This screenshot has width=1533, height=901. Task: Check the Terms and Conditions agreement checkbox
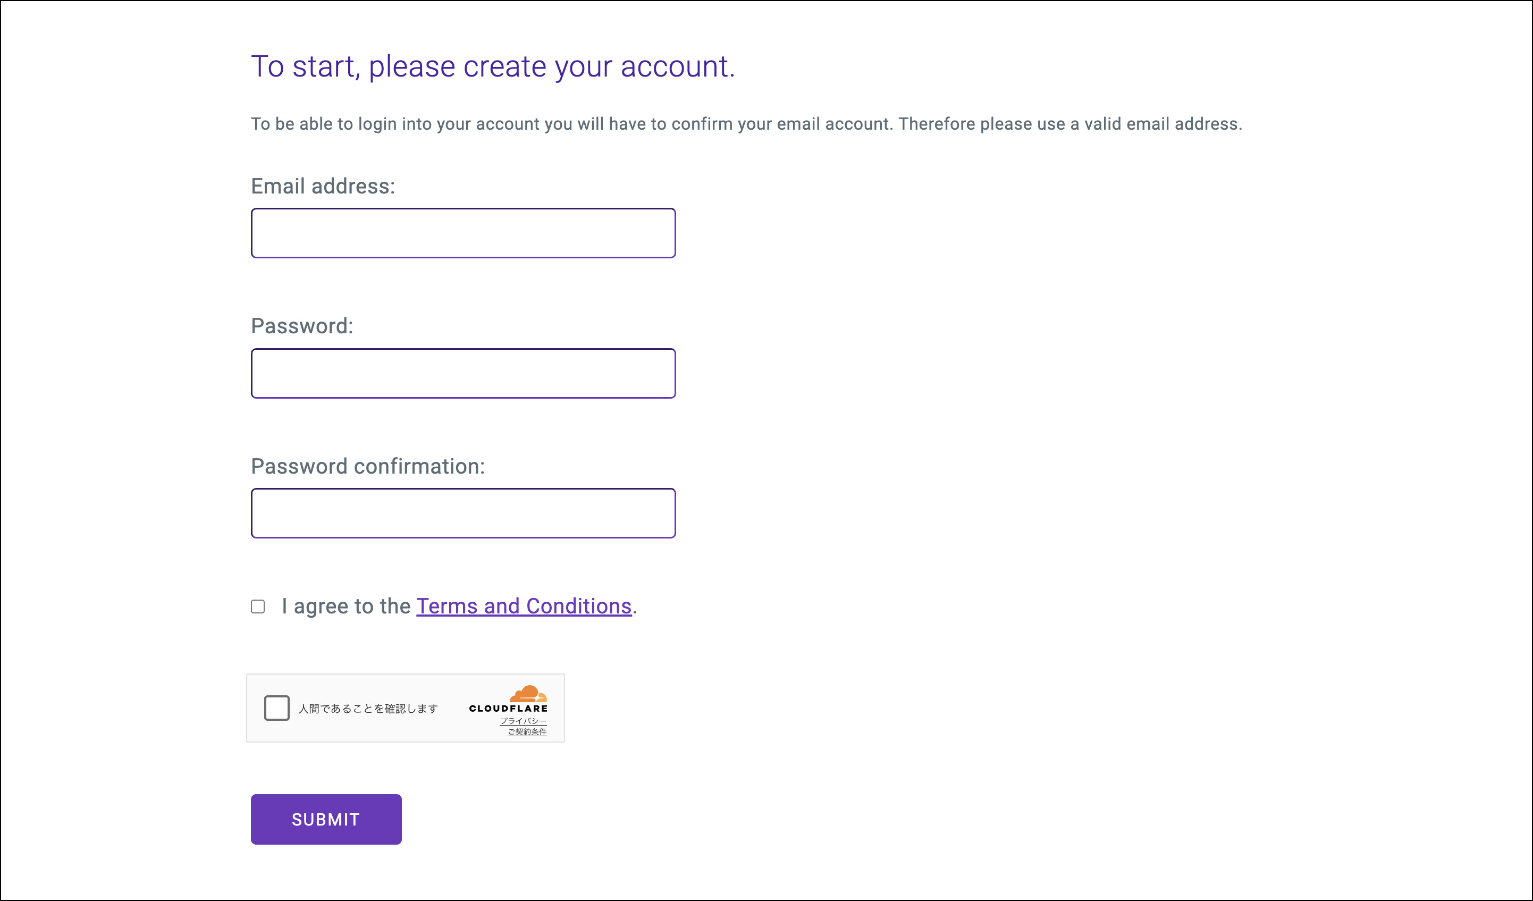(x=258, y=607)
